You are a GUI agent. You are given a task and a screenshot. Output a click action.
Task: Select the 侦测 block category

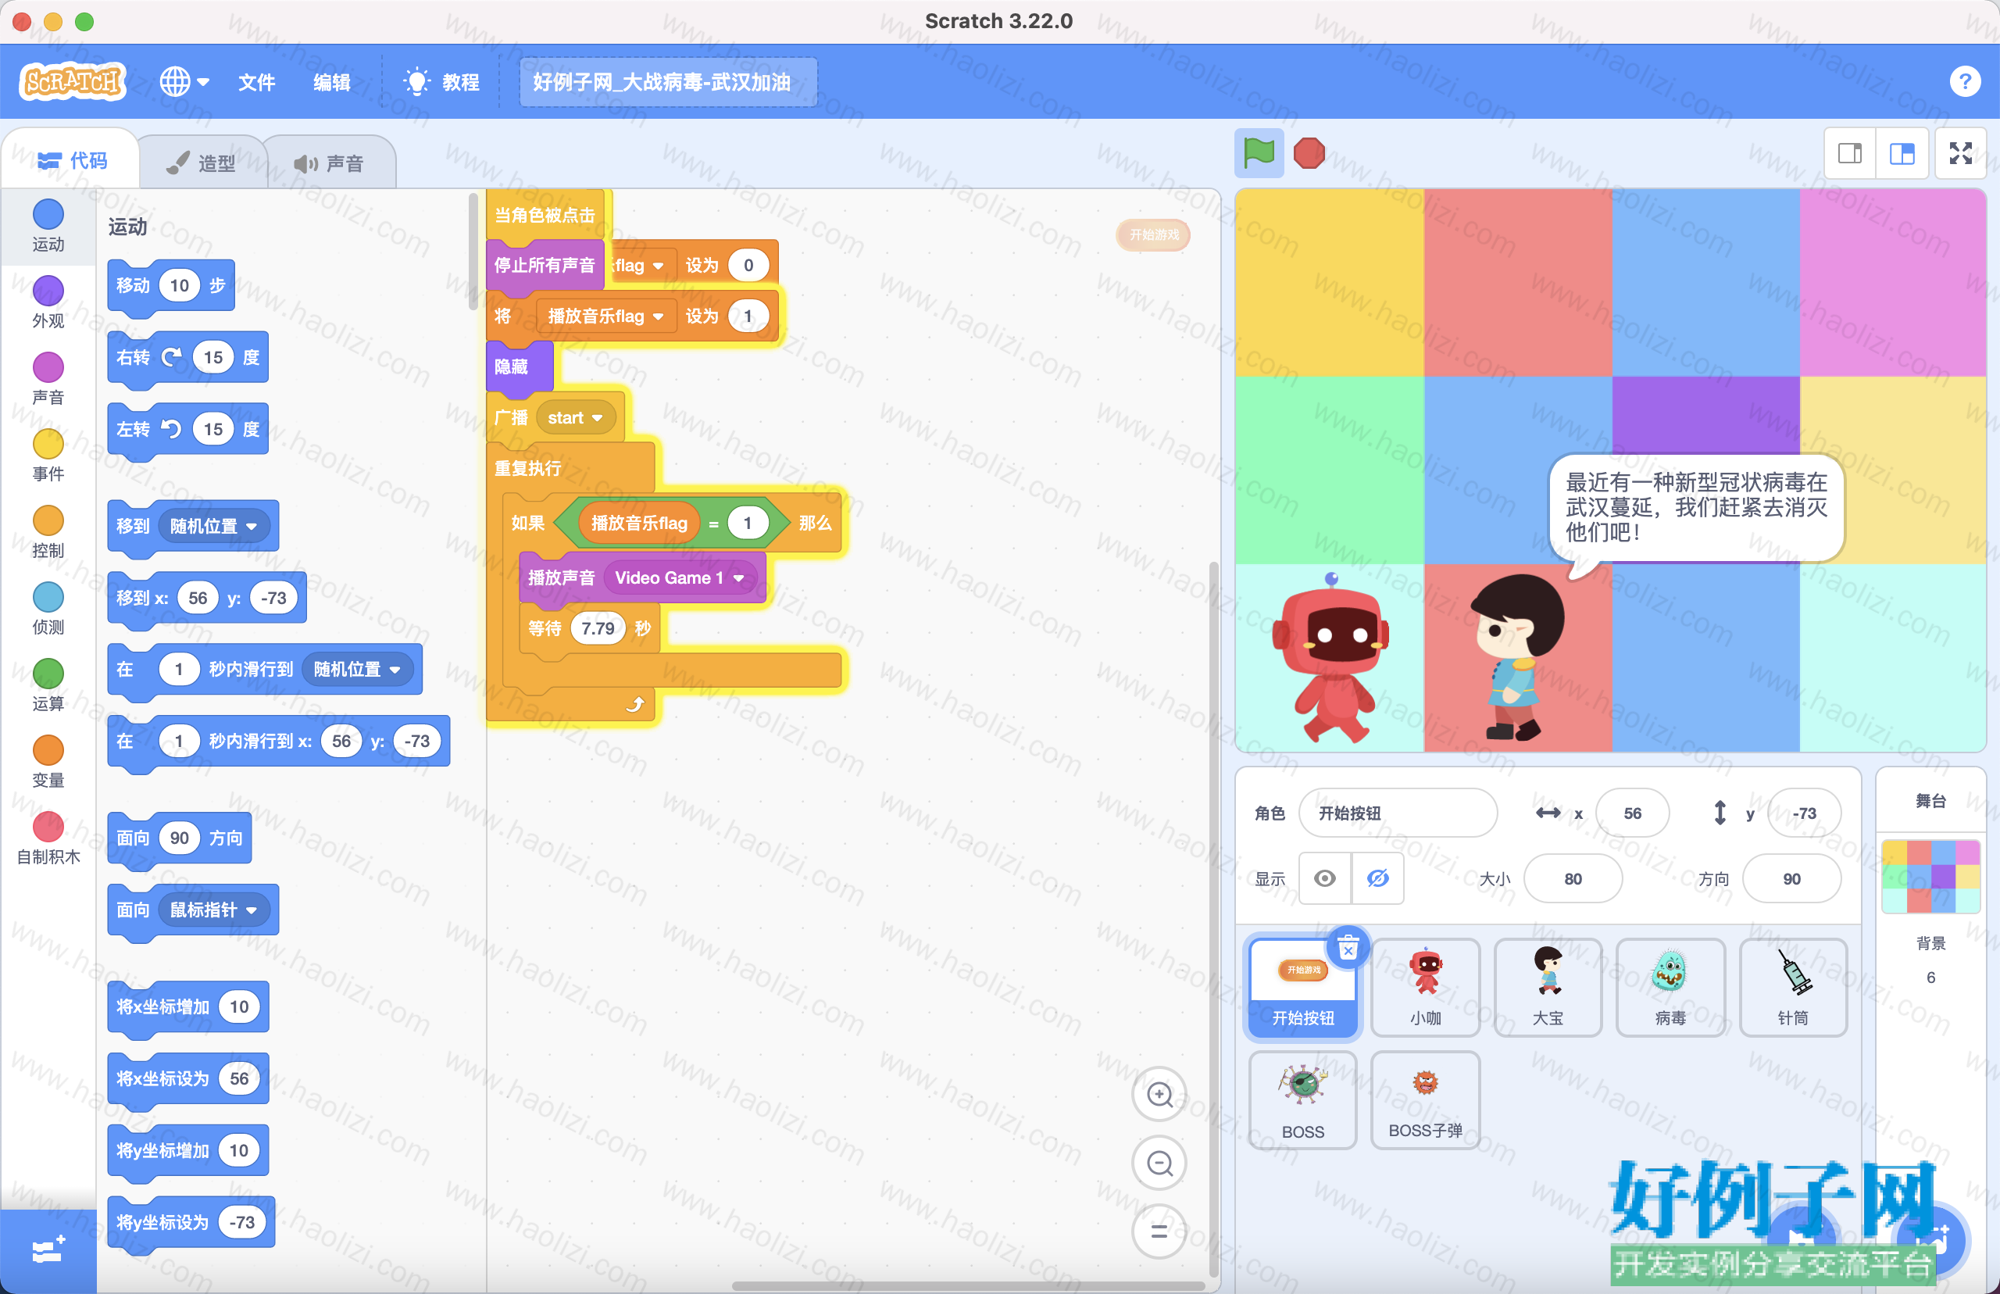point(48,607)
